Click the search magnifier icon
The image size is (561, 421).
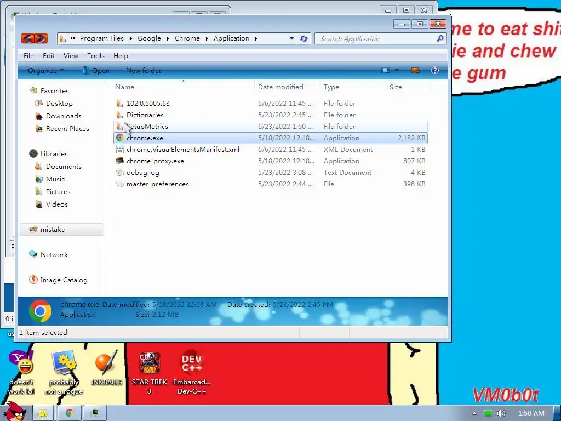tap(440, 38)
